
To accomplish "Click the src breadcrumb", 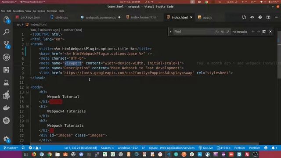I will click(x=18, y=25).
